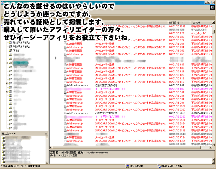The width and height of the screenshot is (216, 169).
Task: Open ！！！不労:注文依頼！！！ message at 06/01/15 22:50
Action: click(138, 116)
